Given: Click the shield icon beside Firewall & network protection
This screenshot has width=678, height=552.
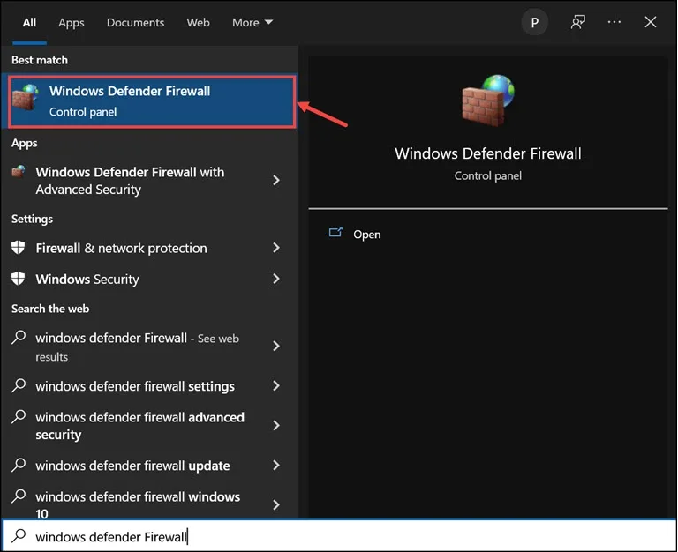Looking at the screenshot, I should coord(19,248).
